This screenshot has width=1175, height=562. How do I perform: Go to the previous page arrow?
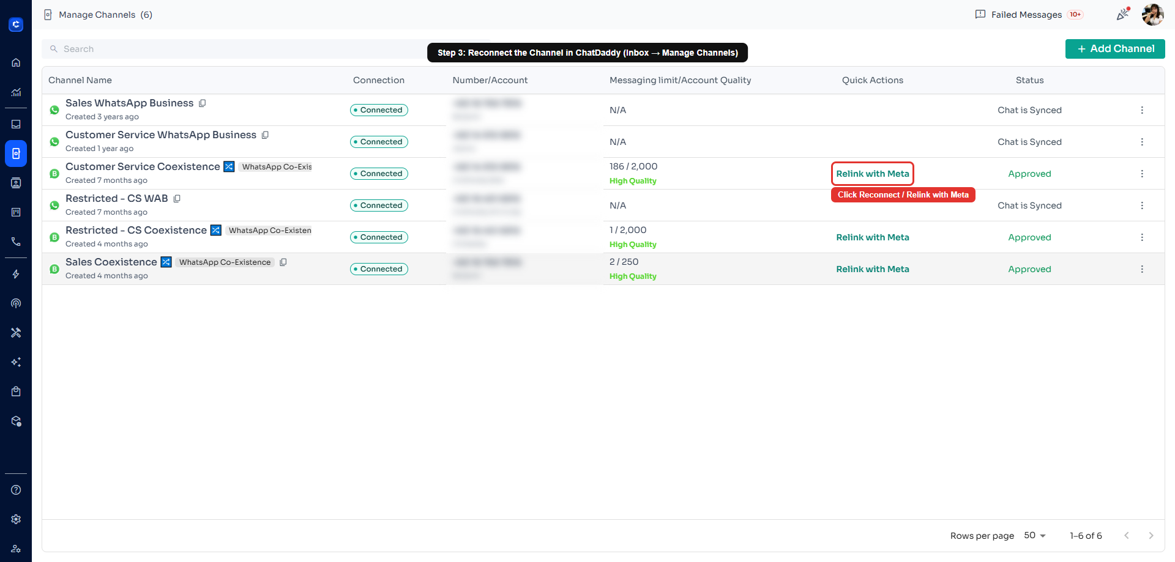(1127, 536)
